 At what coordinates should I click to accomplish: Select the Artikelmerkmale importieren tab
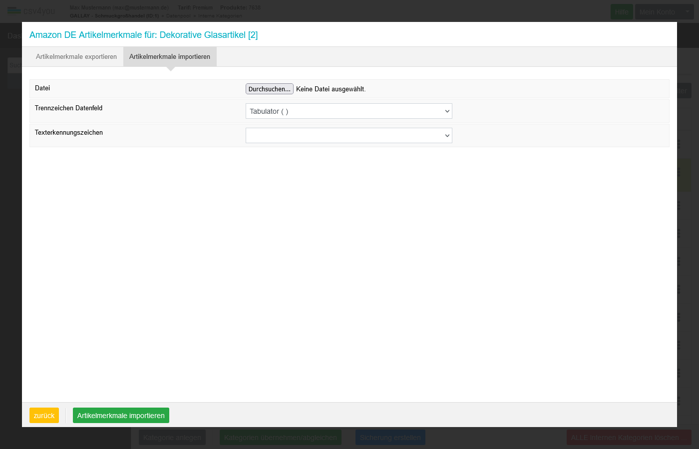(x=170, y=57)
